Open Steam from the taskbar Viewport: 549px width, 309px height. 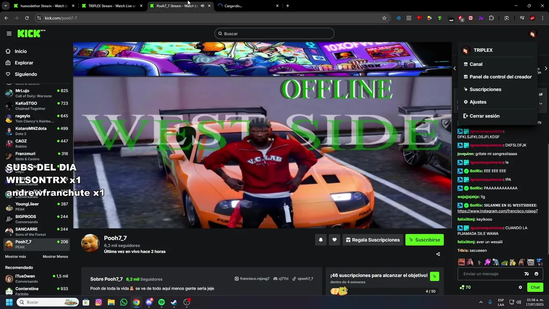174,302
